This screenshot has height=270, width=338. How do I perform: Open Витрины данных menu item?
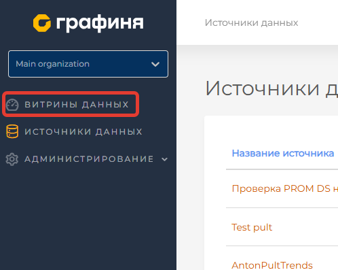[77, 105]
